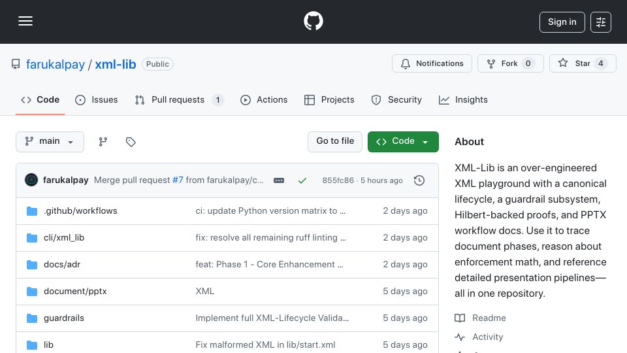This screenshot has width=627, height=353.
Task: Click the Sign in button
Action: click(562, 22)
